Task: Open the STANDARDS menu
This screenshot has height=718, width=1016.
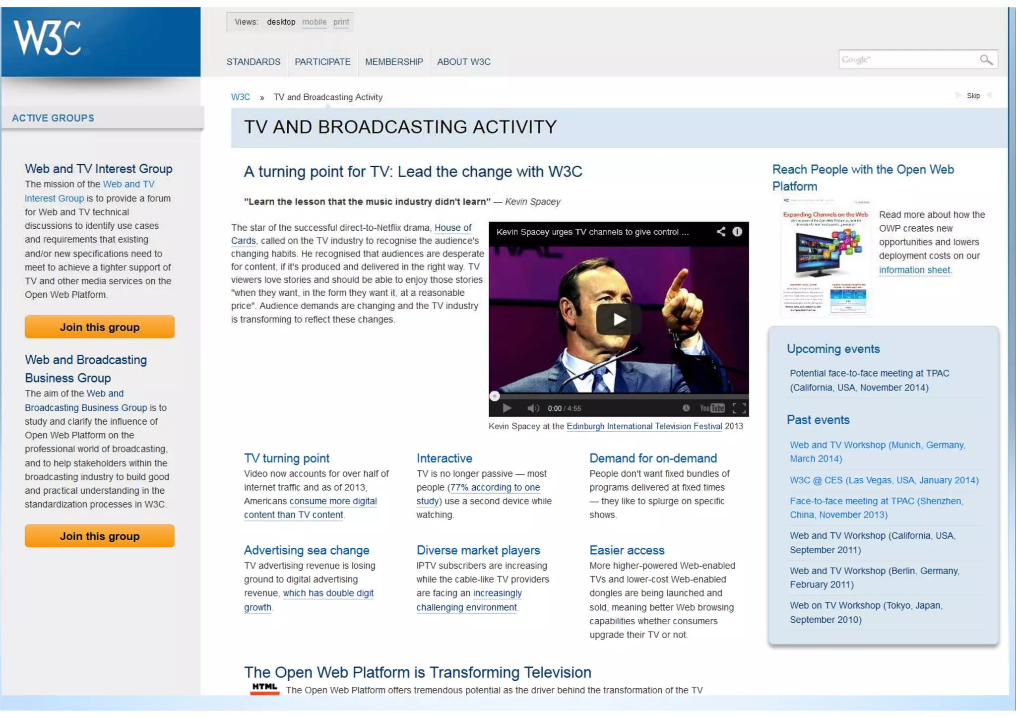Action: pyautogui.click(x=253, y=62)
